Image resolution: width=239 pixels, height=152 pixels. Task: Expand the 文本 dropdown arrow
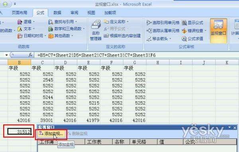click(34, 29)
